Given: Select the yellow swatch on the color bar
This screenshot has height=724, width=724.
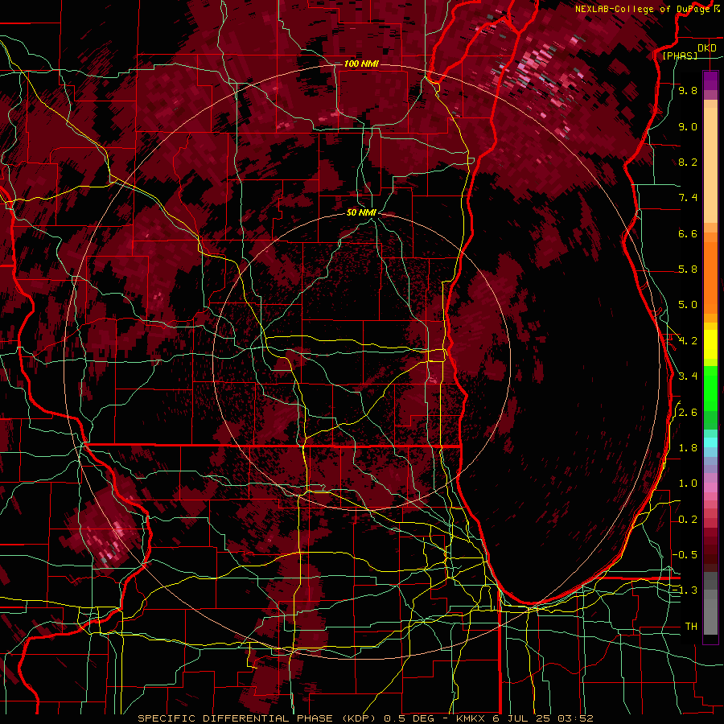Looking at the screenshot, I should [710, 344].
